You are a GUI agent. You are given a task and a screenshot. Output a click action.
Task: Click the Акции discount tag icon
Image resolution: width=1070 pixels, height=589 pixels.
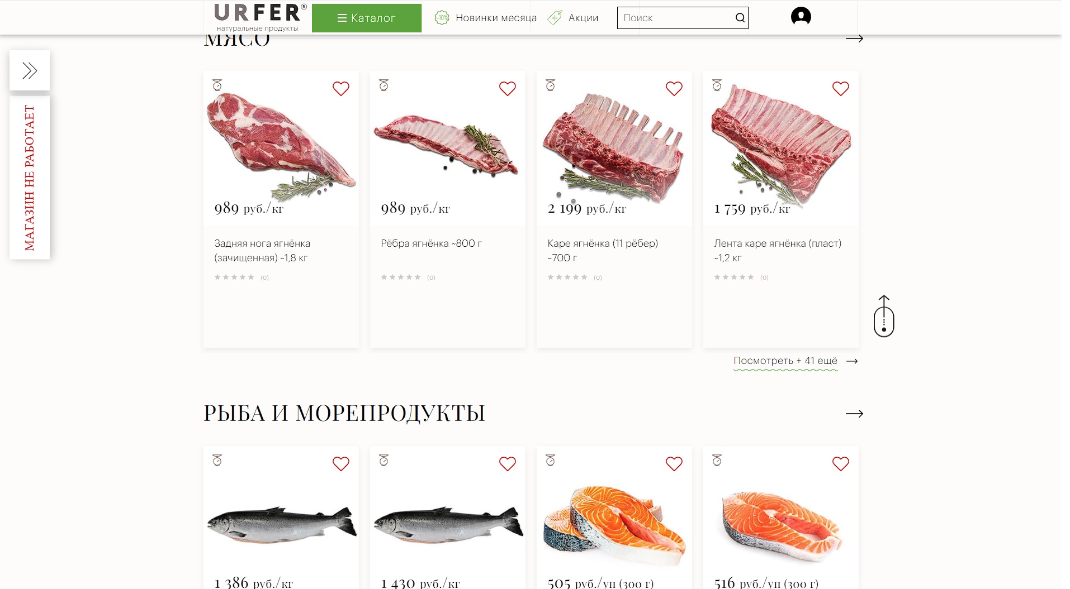[x=555, y=18]
